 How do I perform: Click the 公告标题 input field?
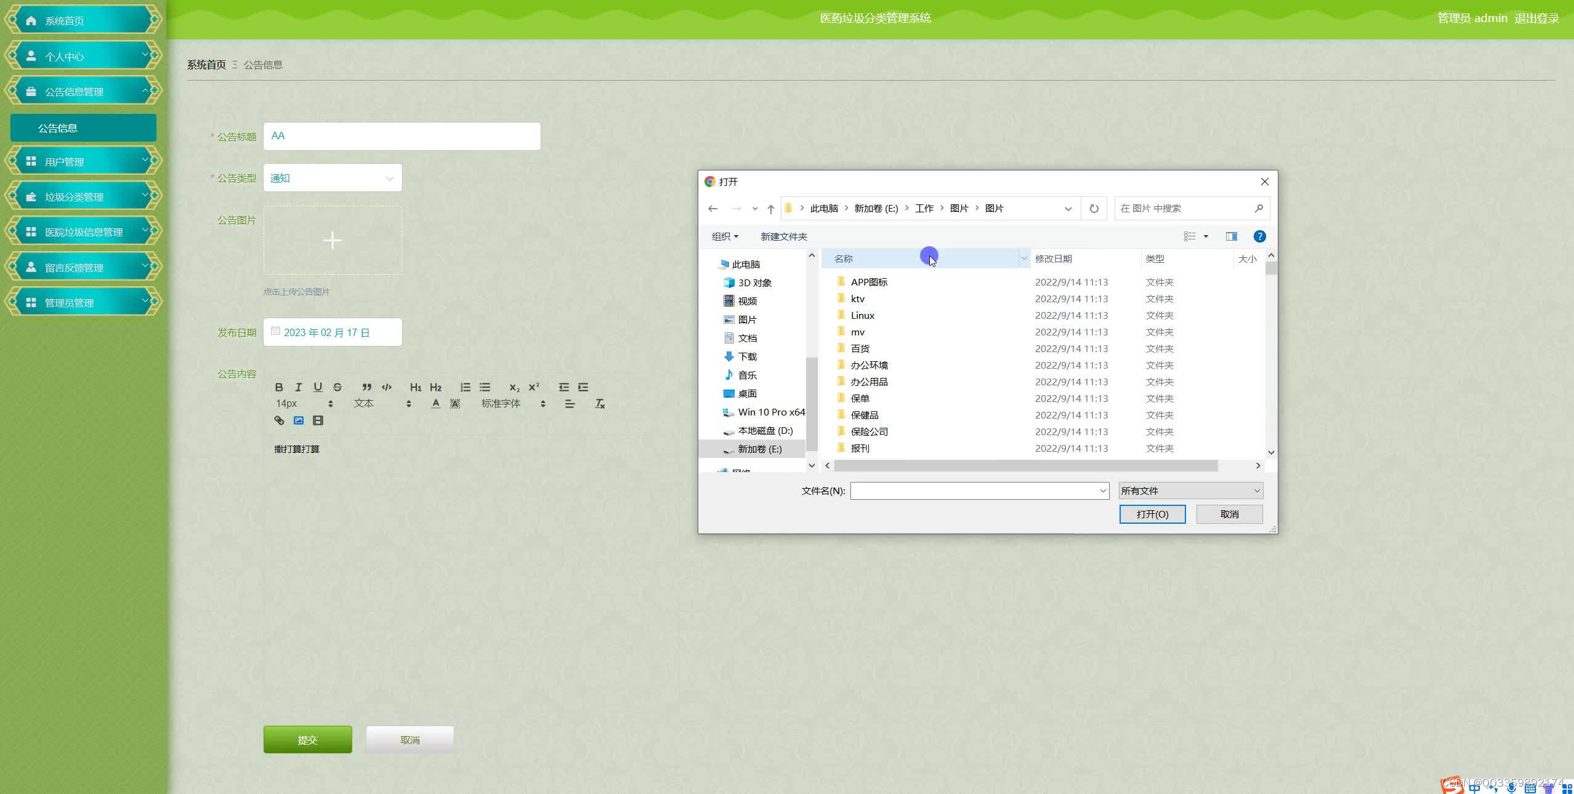(402, 136)
